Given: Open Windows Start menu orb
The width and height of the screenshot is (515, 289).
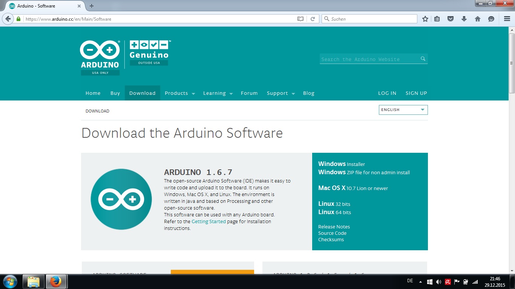Looking at the screenshot, I should pyautogui.click(x=10, y=281).
